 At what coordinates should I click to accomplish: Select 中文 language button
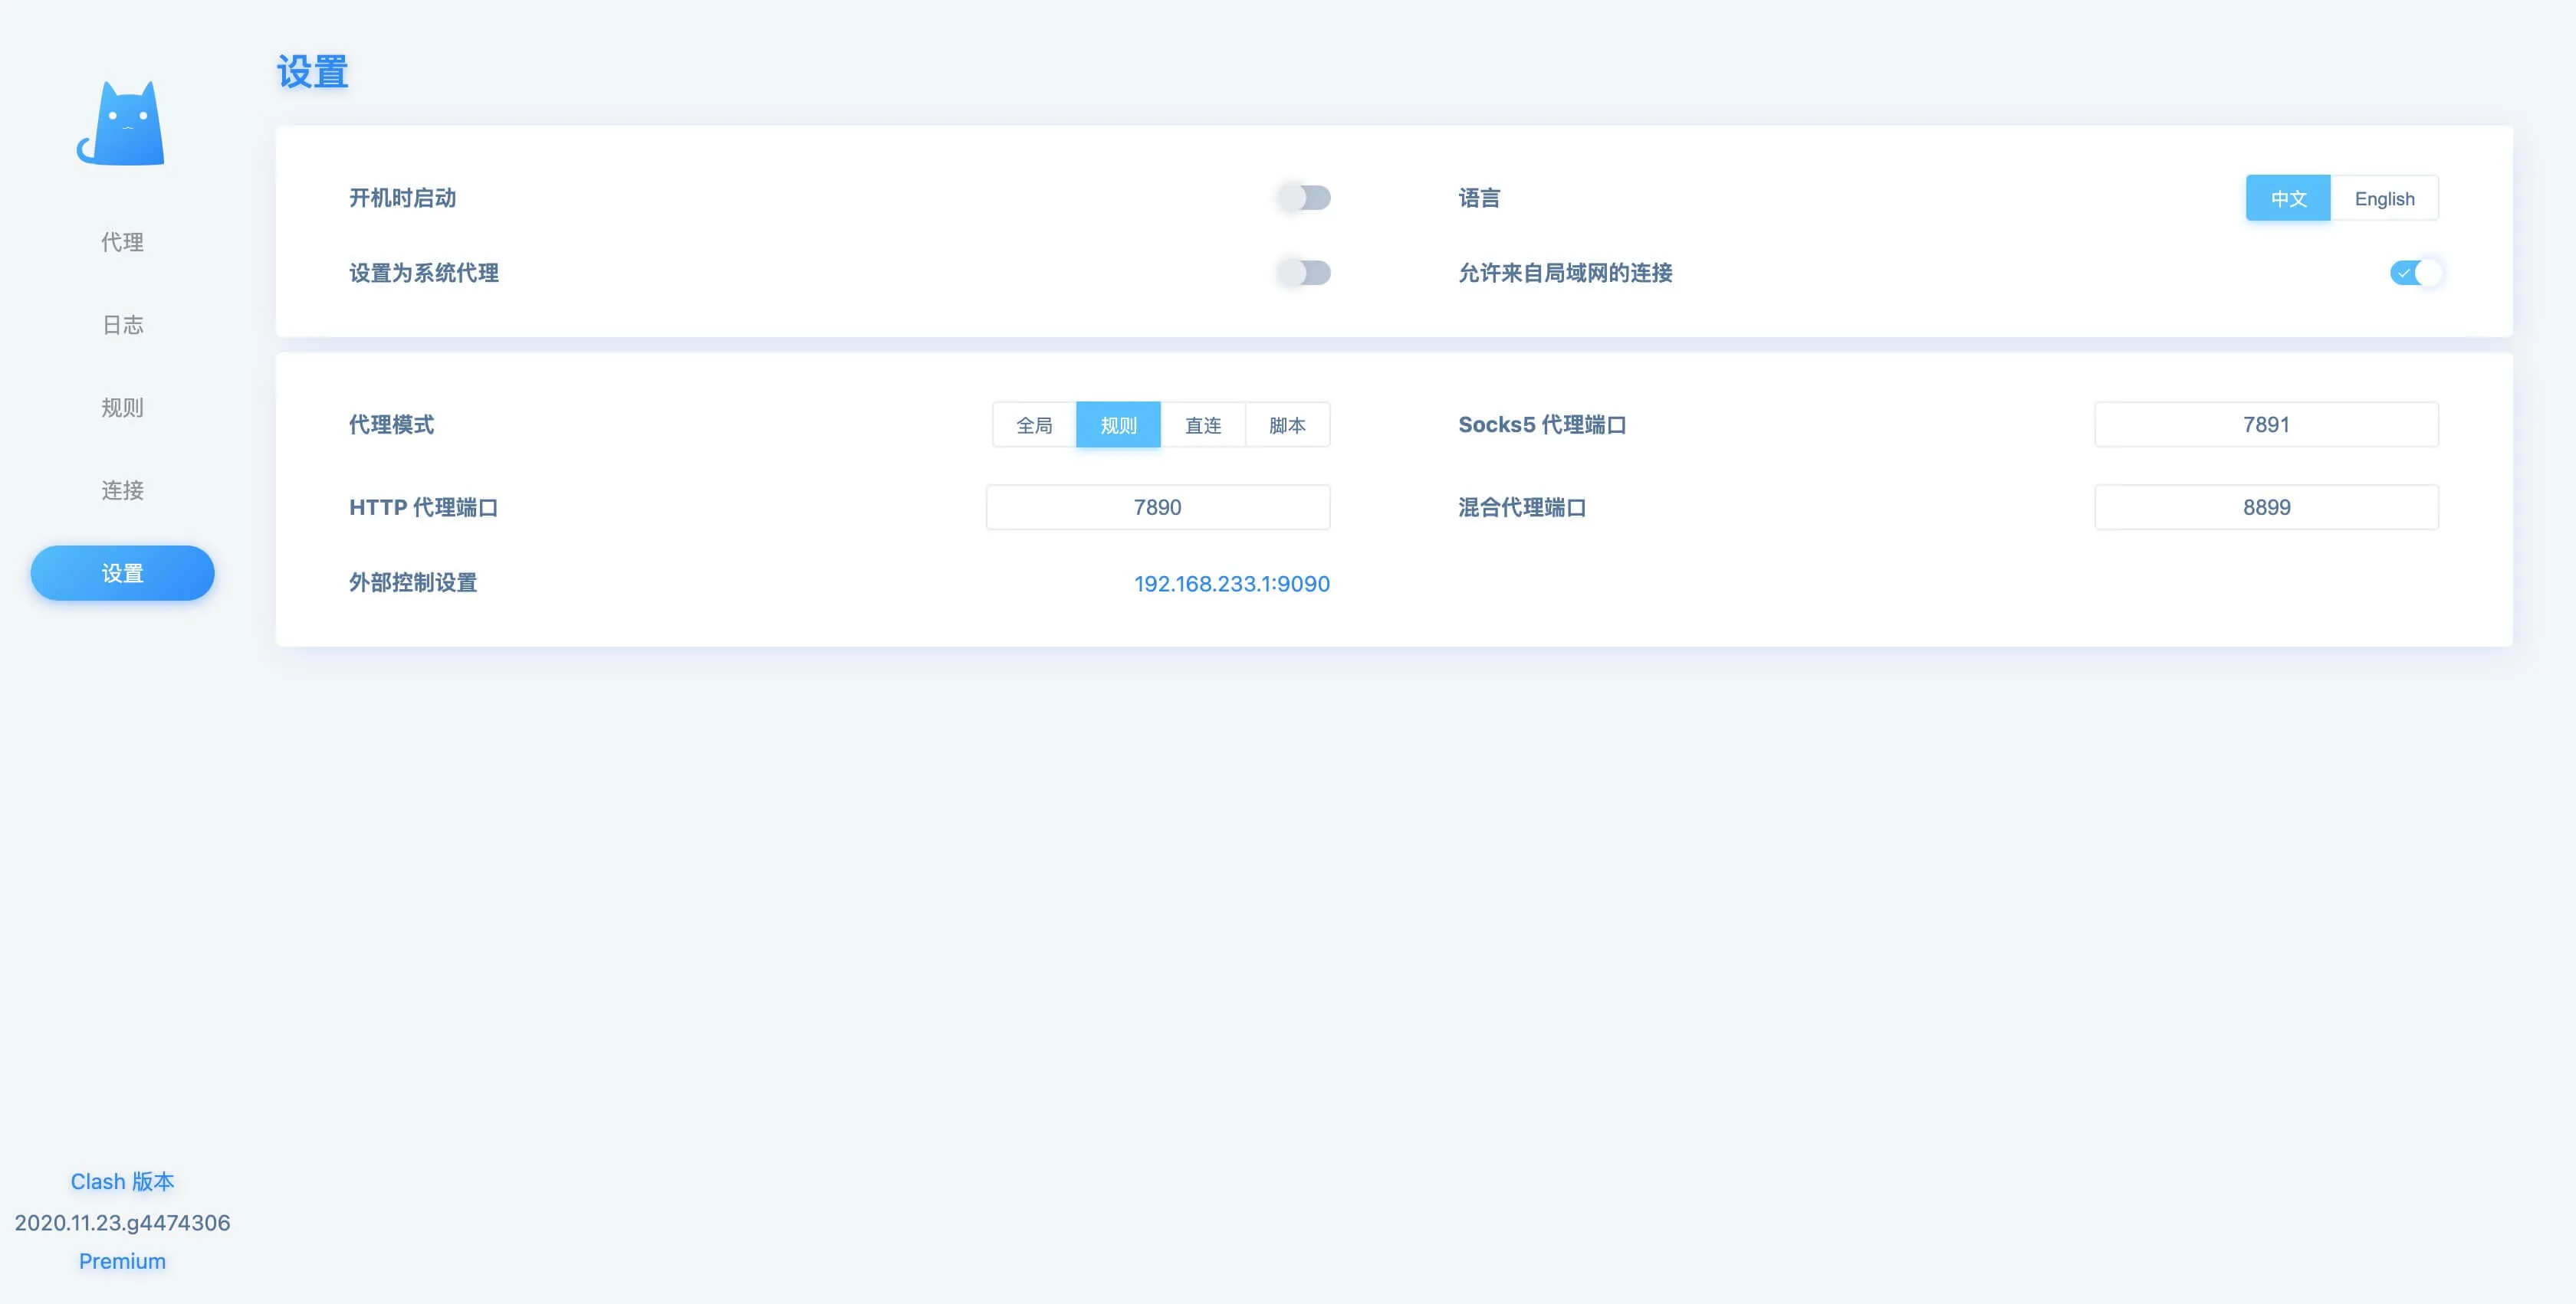(x=2288, y=199)
